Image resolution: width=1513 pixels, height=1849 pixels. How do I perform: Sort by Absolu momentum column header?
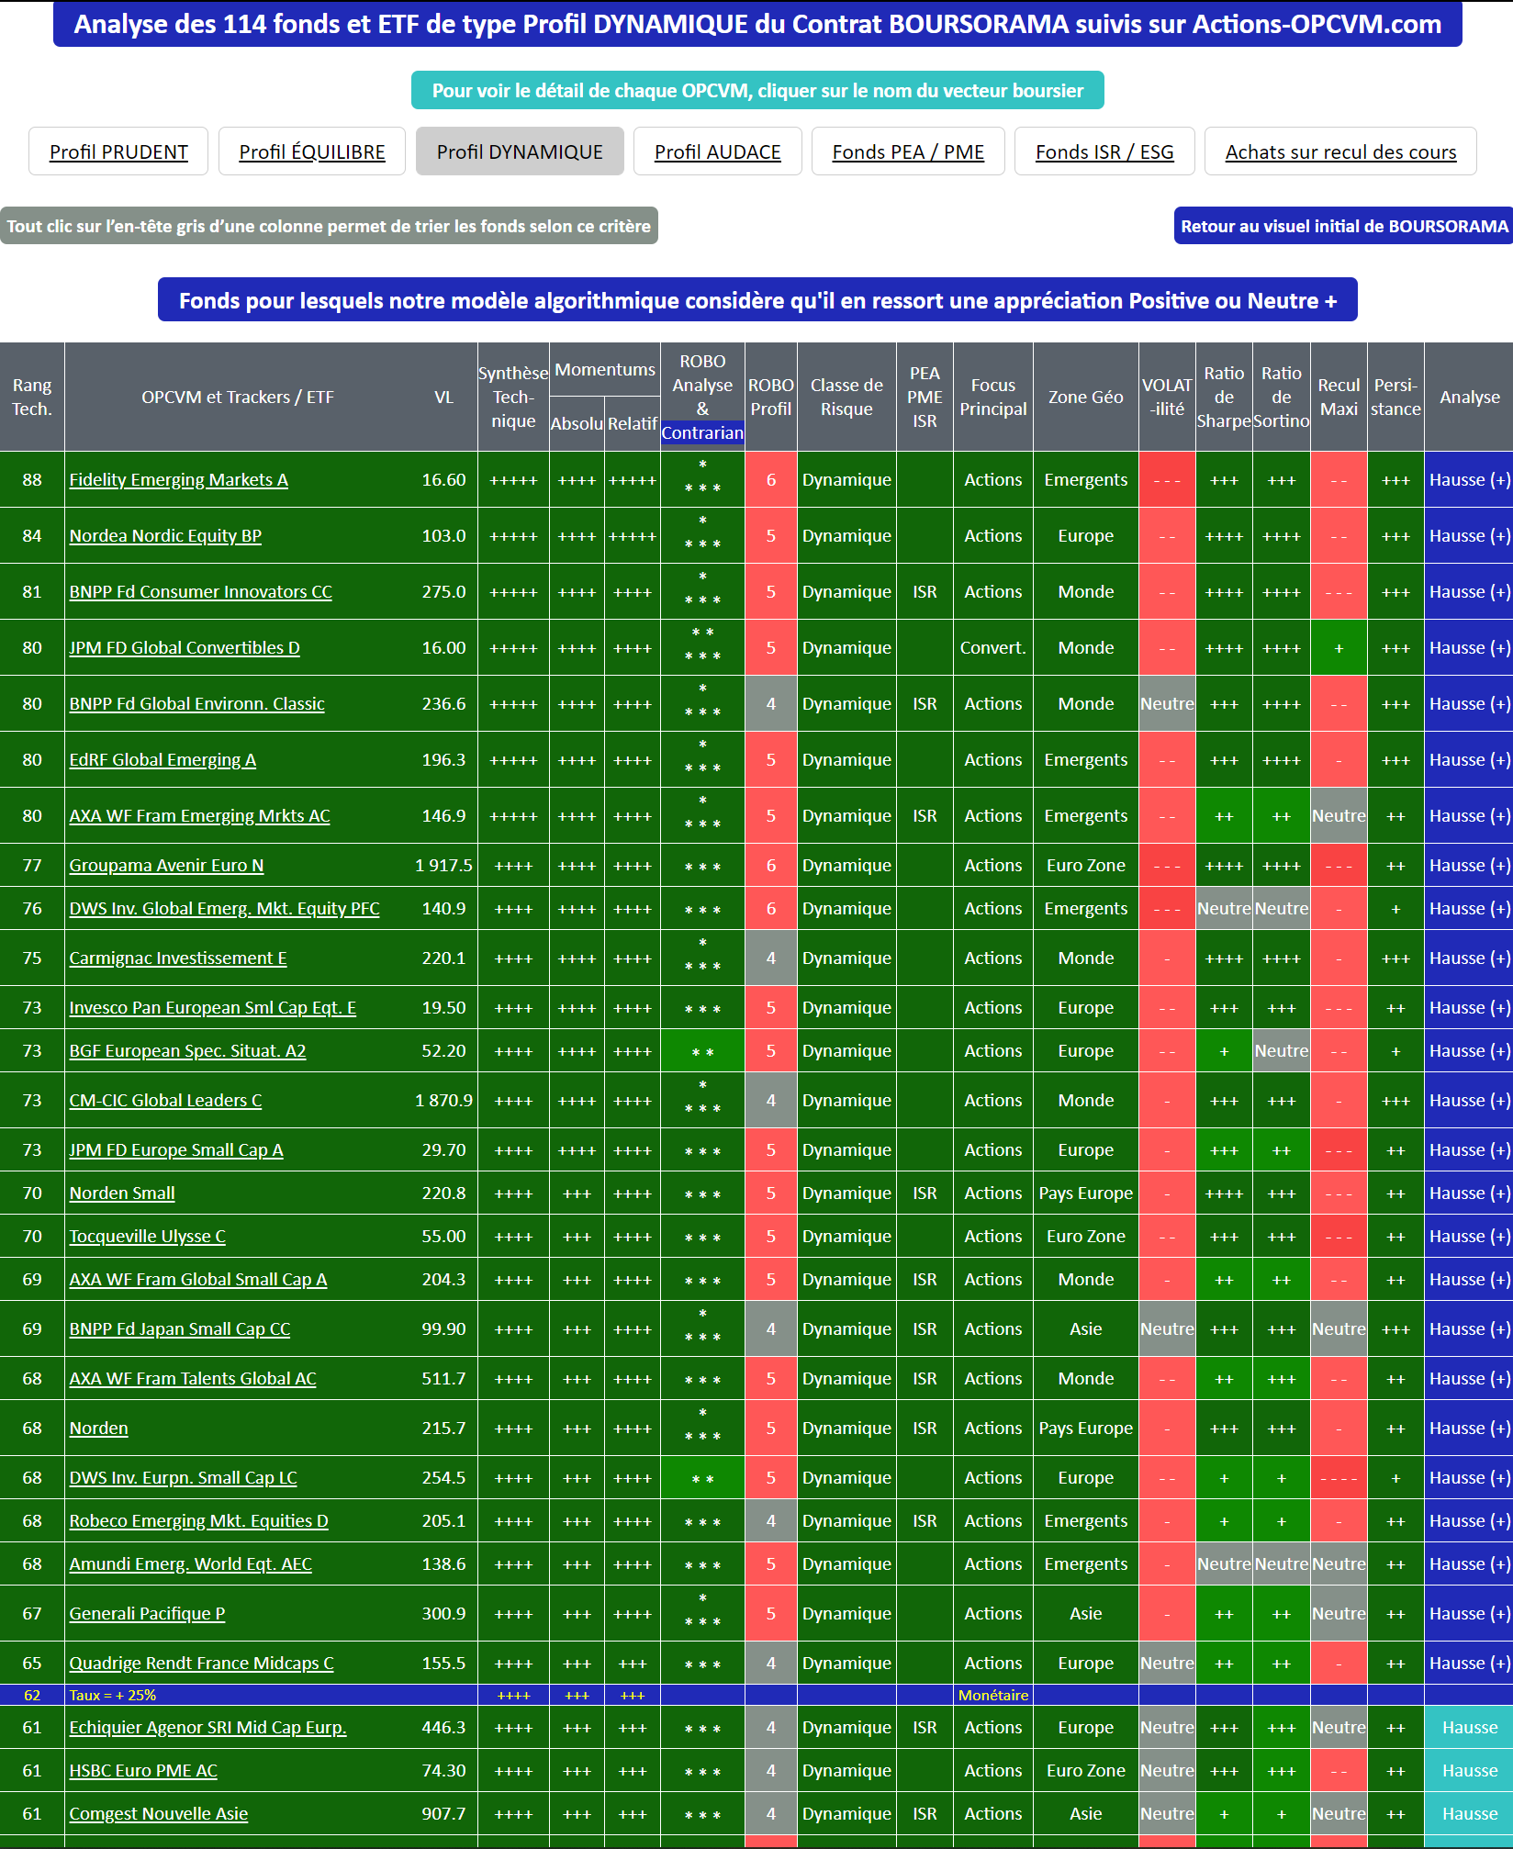pos(577,423)
